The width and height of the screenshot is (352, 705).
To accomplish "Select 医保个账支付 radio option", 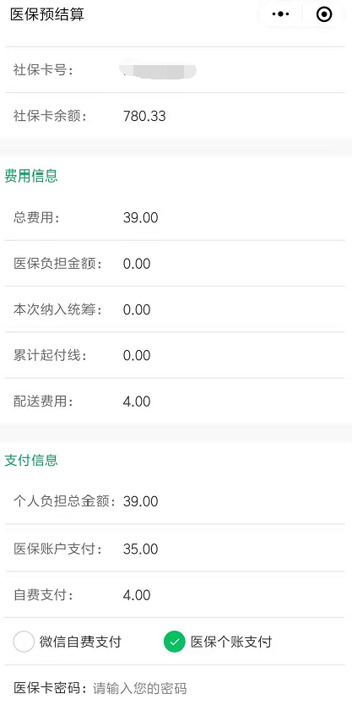I will [218, 642].
